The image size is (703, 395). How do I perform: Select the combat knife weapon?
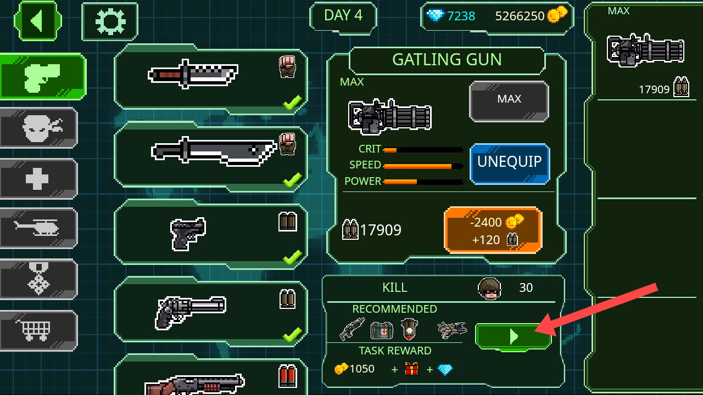click(x=211, y=80)
